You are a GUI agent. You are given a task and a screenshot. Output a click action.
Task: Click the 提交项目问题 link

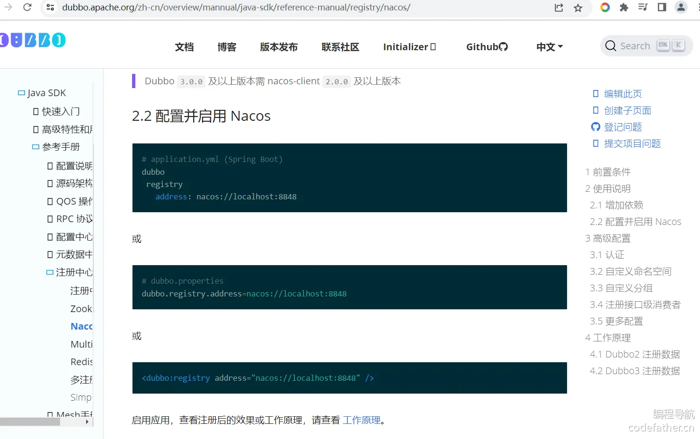(632, 143)
